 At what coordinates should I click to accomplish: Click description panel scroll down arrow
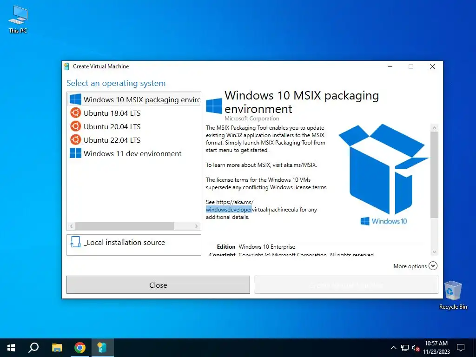click(435, 251)
